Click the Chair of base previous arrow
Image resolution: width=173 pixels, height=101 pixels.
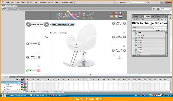coord(113,51)
